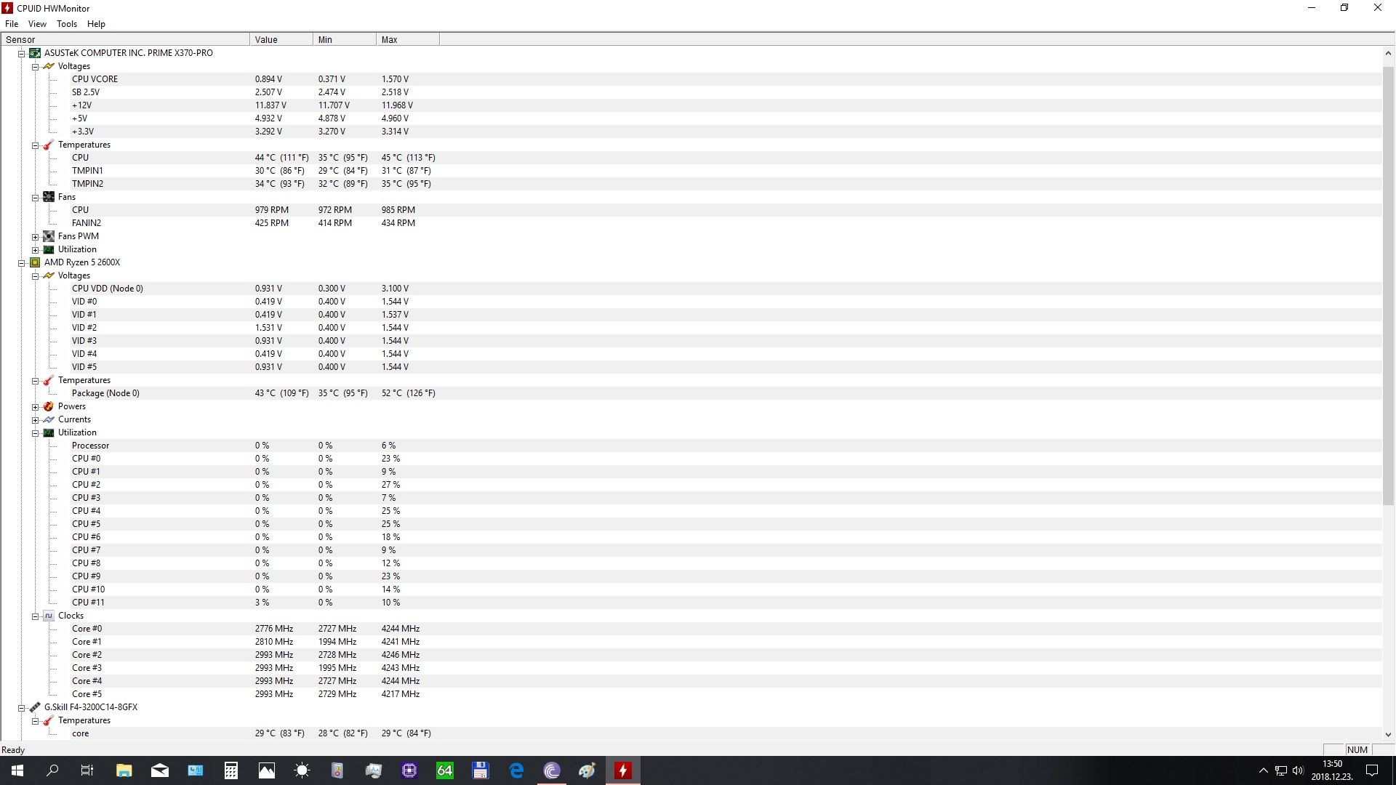Click the fan icon next to Fans

49,197
